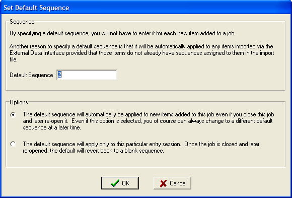The image size is (292, 198).
Task: Click inside the Default Sequence text field
Action: click(x=87, y=75)
